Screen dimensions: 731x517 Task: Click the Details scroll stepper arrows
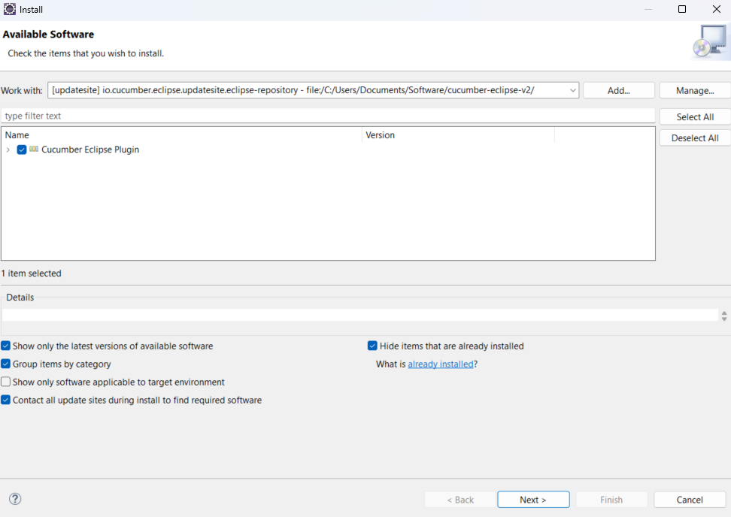(724, 316)
